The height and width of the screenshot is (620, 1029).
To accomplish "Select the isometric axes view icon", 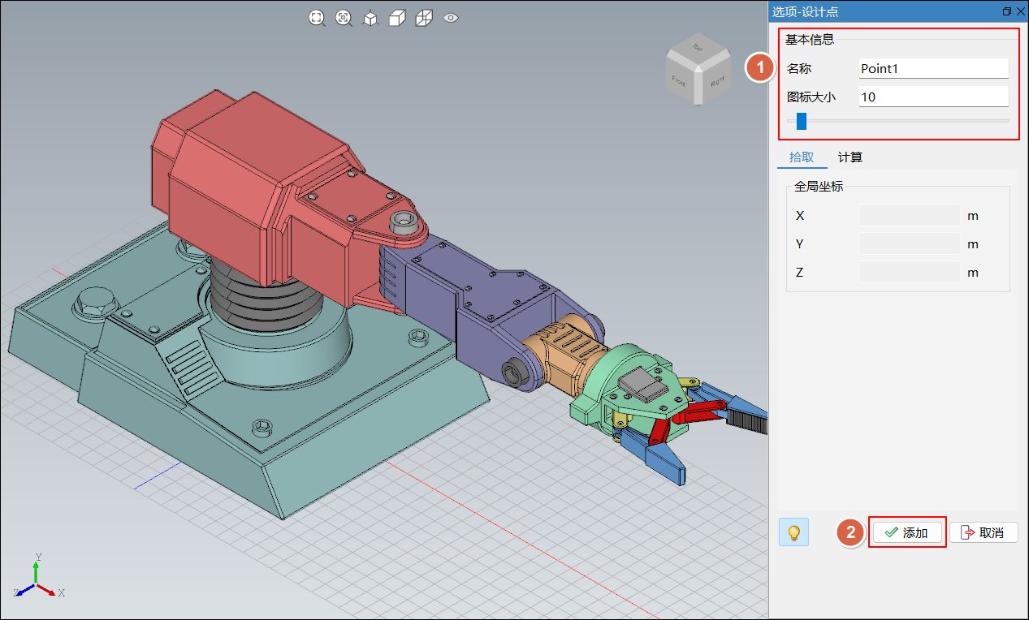I will (370, 18).
